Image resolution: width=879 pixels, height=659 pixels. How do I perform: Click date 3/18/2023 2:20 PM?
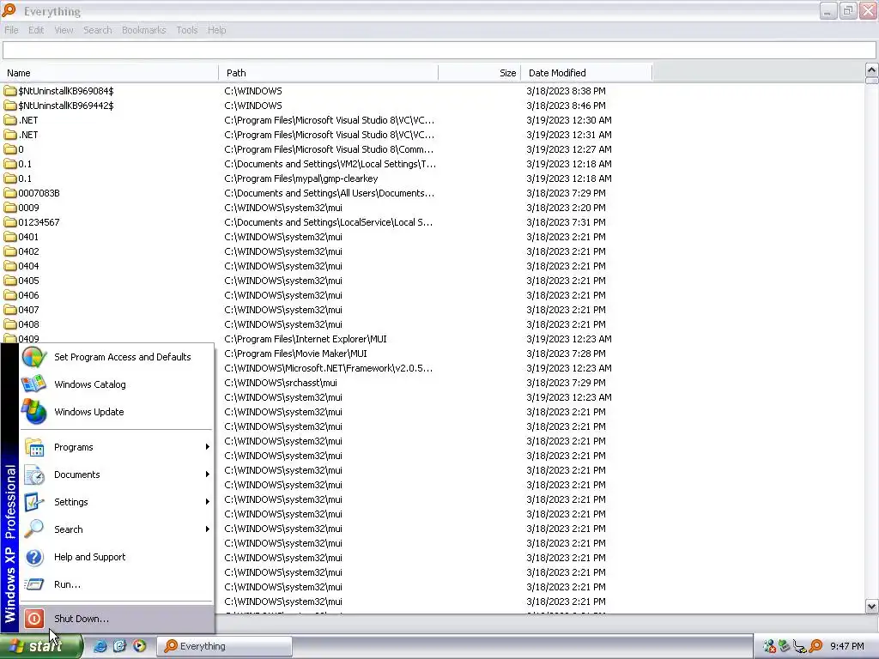pos(566,208)
